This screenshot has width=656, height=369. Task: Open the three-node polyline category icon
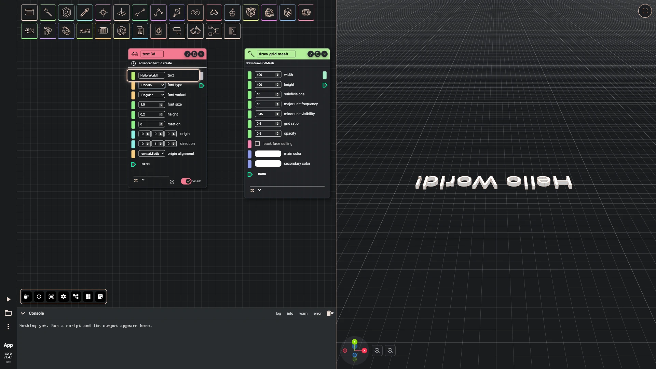coord(159,13)
